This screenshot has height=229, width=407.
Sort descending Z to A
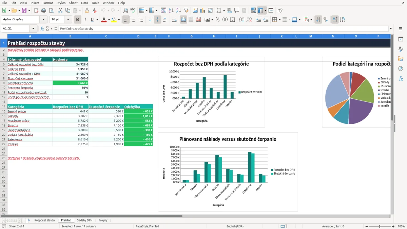pos(179,11)
